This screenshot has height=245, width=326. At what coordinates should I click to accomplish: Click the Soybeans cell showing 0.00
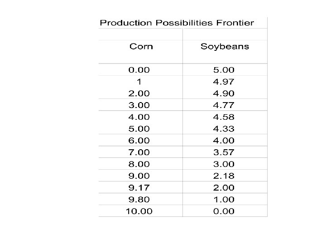[x=224, y=211]
